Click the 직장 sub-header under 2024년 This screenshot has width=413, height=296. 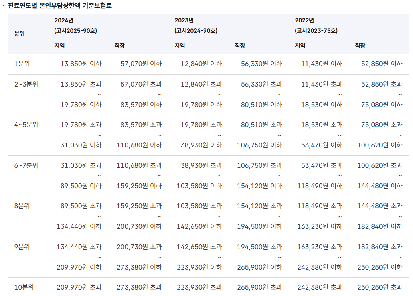119,45
